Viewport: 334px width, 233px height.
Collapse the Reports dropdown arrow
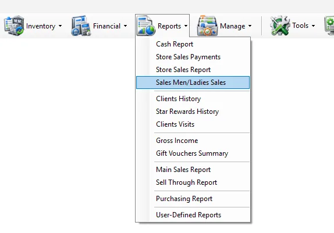186,26
